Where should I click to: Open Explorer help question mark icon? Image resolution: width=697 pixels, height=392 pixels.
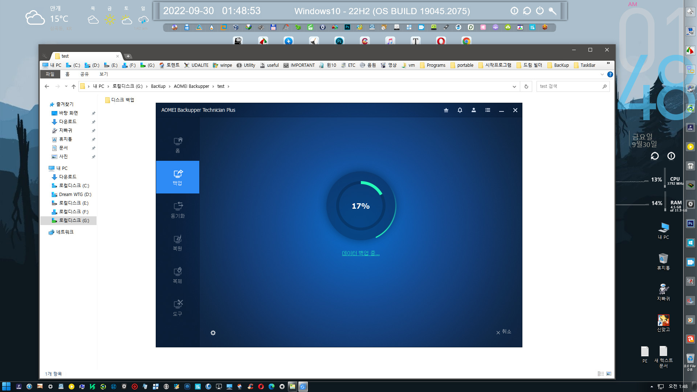tap(610, 74)
